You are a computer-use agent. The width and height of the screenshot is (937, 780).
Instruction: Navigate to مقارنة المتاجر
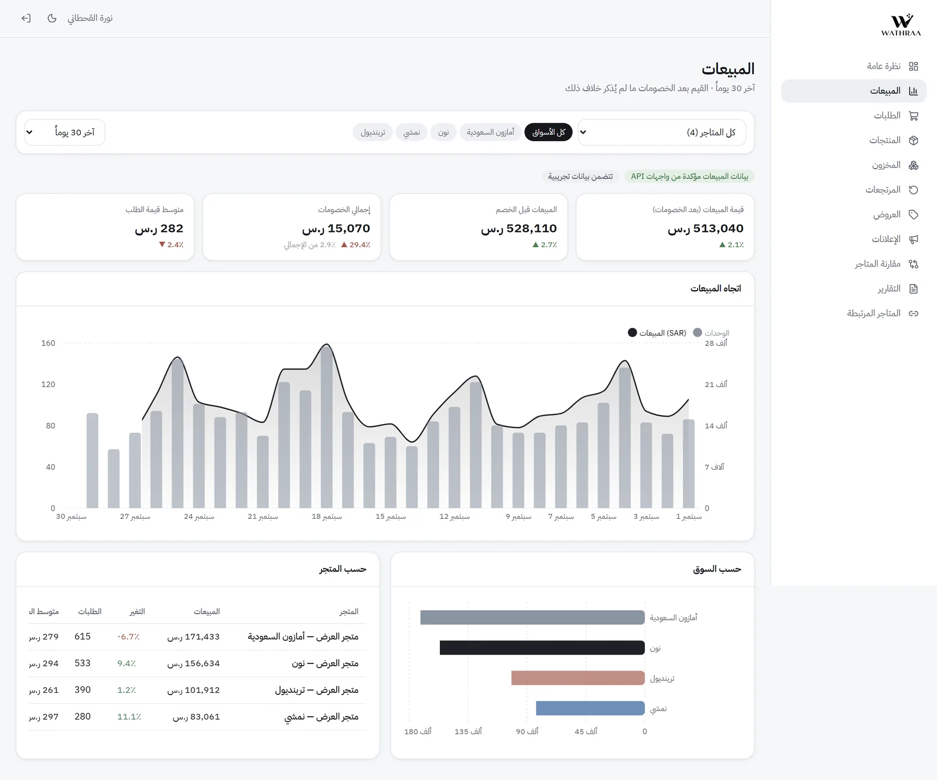pyautogui.click(x=854, y=264)
